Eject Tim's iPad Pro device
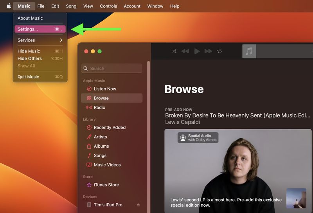Viewport: 313px width, 213px height. pyautogui.click(x=138, y=205)
